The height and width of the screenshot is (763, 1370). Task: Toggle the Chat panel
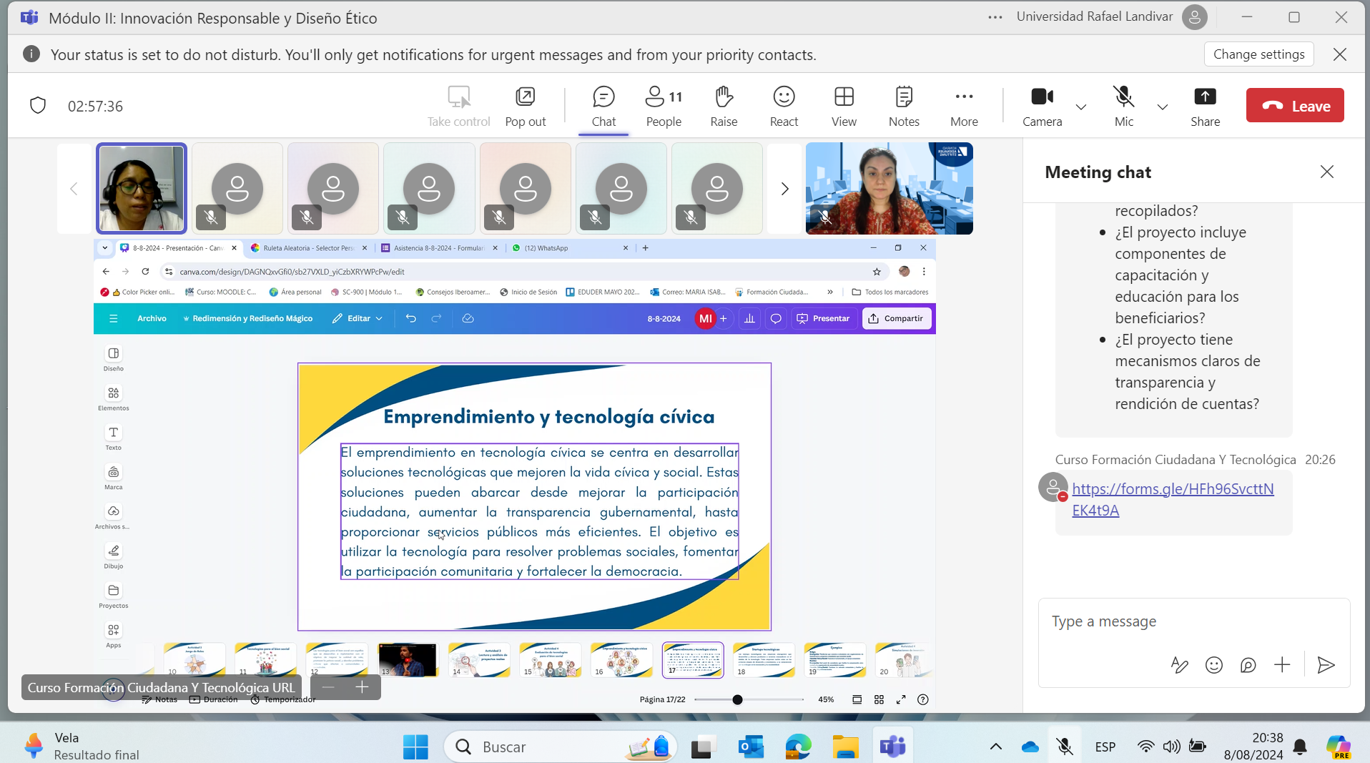tap(603, 106)
